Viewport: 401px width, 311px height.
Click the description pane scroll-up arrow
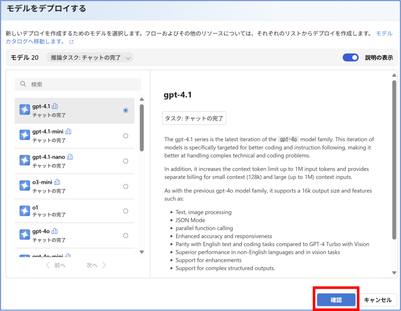394,75
